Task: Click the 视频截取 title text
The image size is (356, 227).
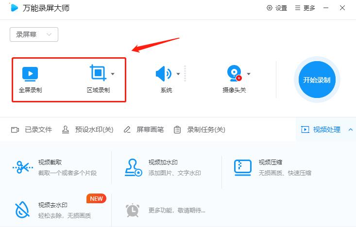Action: coord(50,162)
